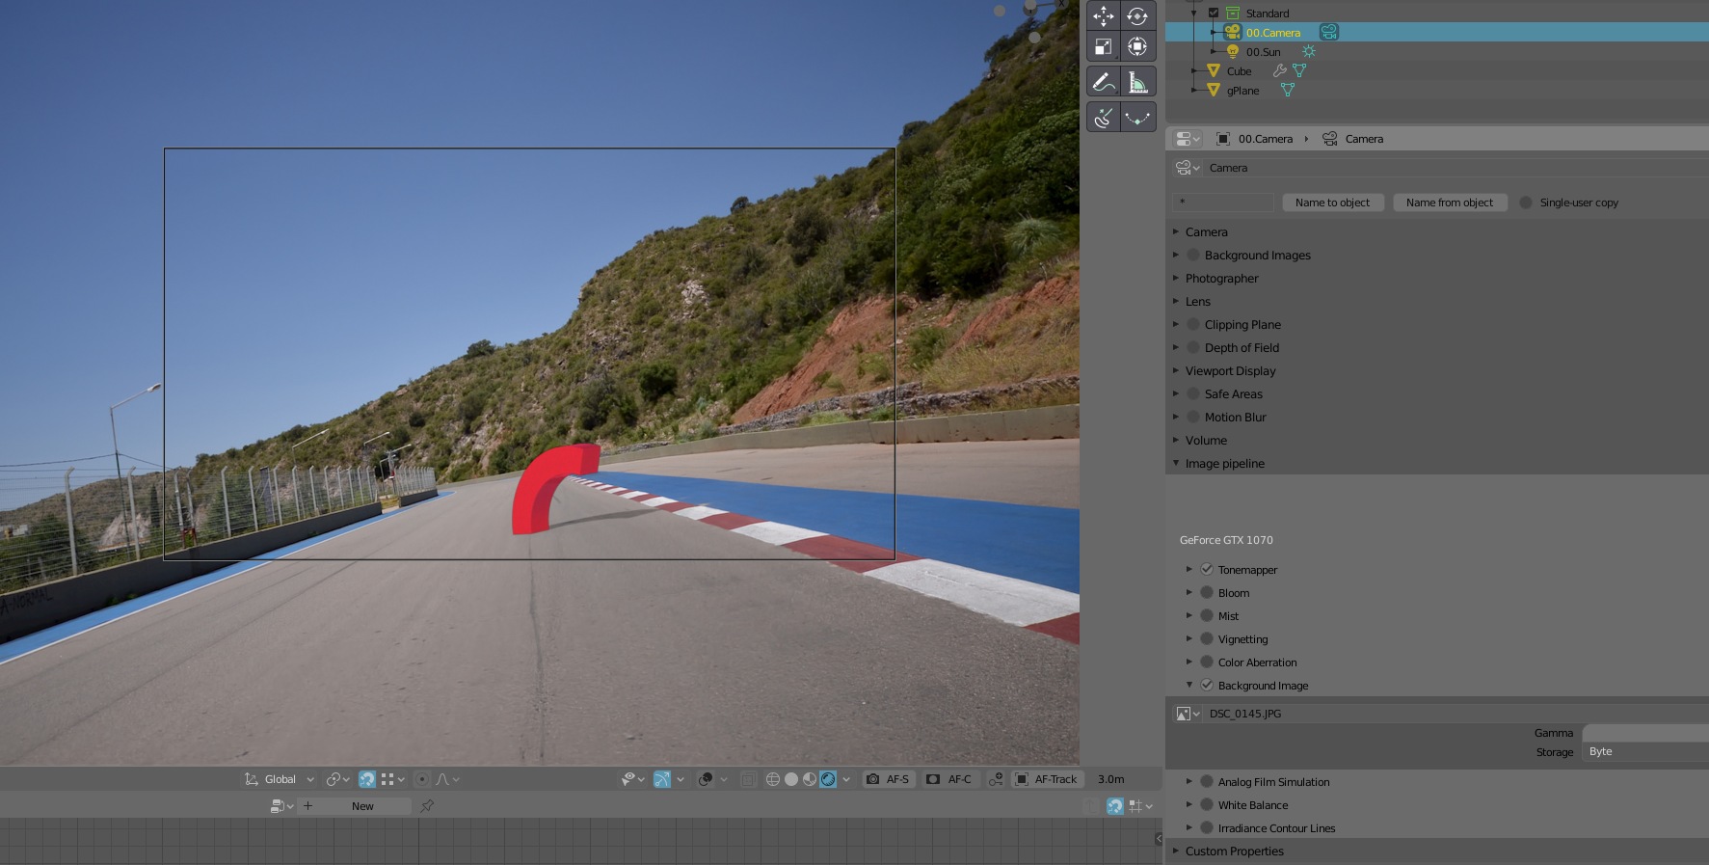Screen dimensions: 1709x865
Task: Select 00.Sun in the outliner
Action: pyautogui.click(x=1263, y=52)
